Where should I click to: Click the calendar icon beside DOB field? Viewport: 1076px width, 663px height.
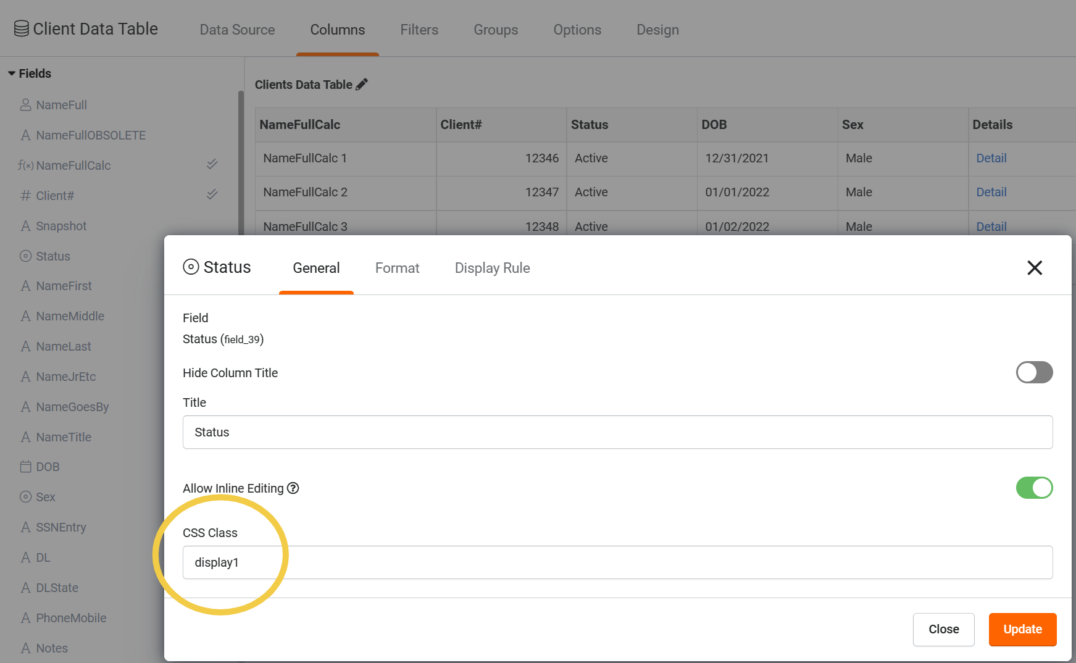click(x=25, y=467)
